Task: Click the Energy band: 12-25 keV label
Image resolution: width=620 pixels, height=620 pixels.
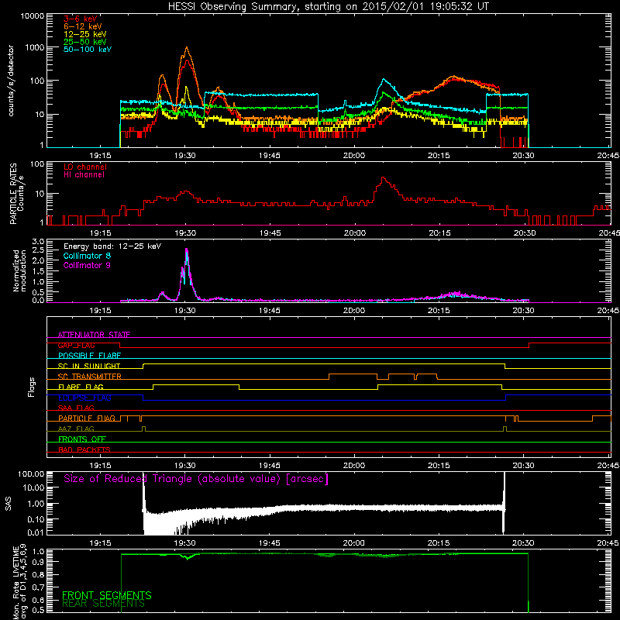Action: click(x=112, y=246)
